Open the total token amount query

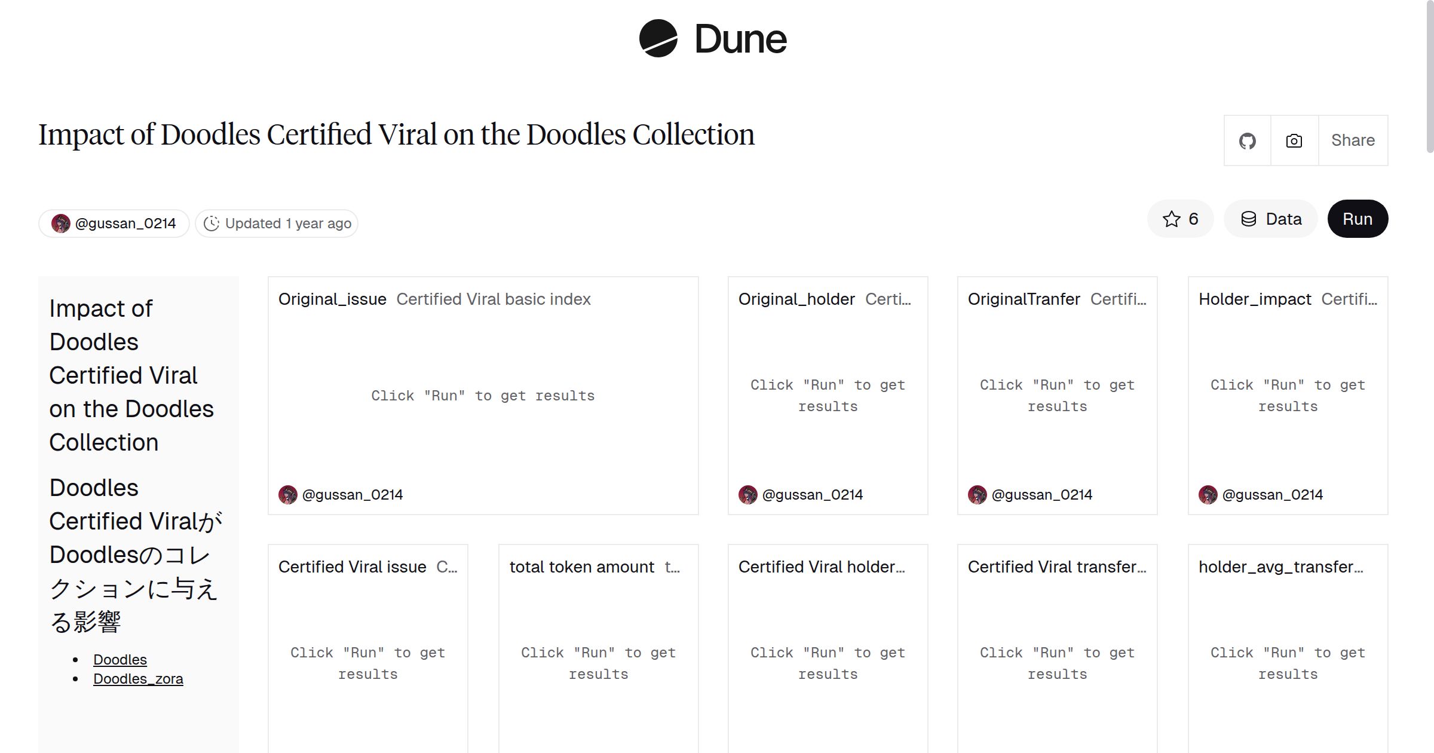(581, 567)
